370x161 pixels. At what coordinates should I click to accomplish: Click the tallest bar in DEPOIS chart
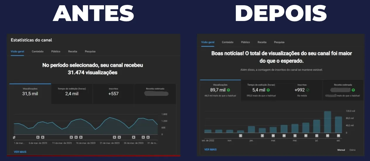coord(328,122)
